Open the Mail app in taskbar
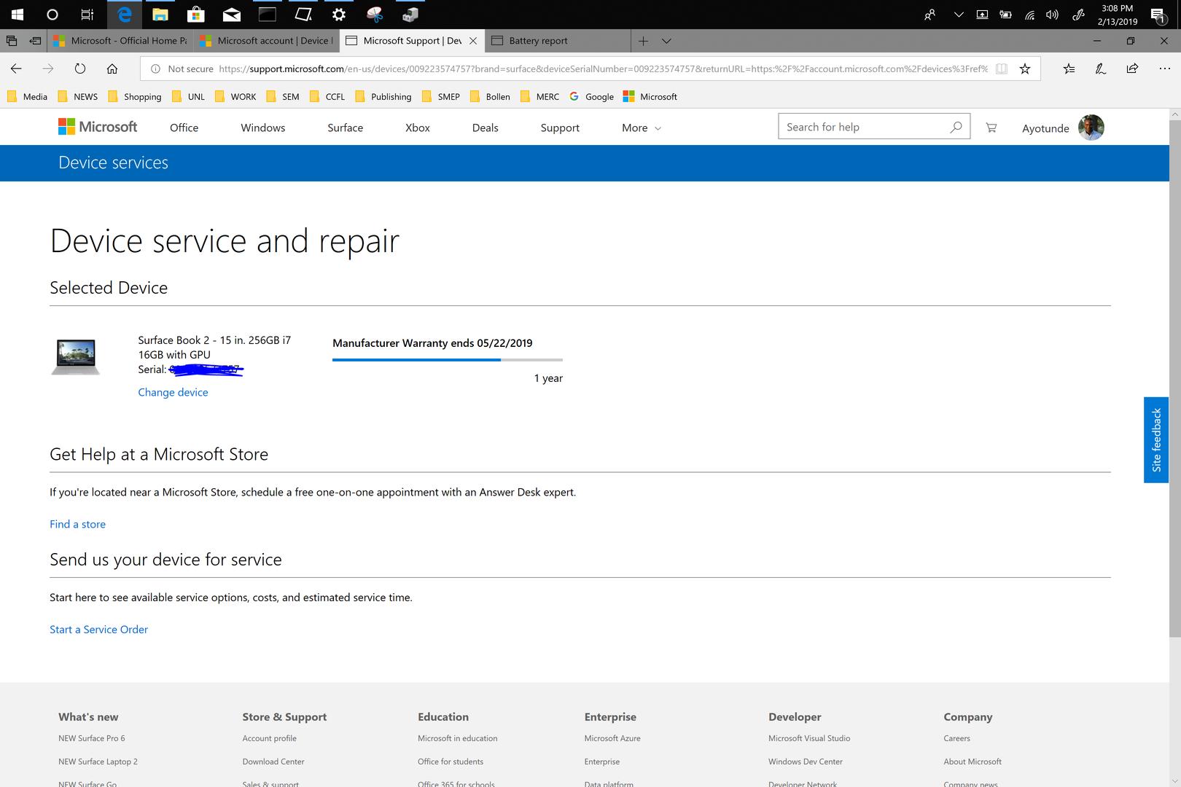The height and width of the screenshot is (787, 1181). [232, 14]
